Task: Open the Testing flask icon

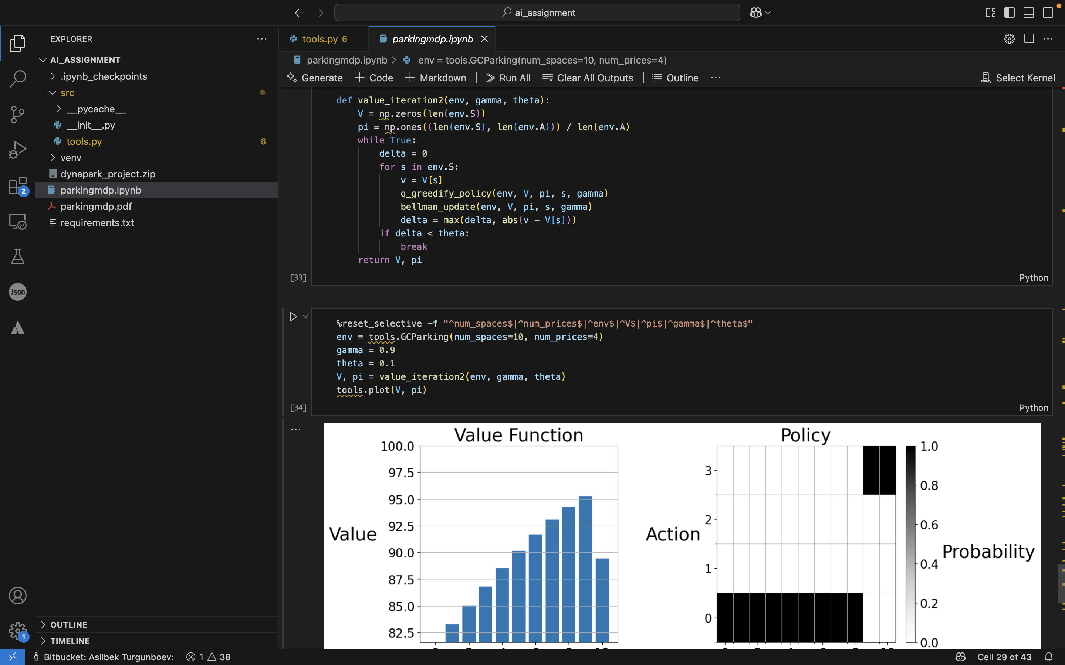Action: click(18, 256)
